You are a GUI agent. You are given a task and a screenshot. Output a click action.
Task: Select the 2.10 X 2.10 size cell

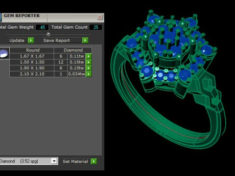tap(32, 74)
